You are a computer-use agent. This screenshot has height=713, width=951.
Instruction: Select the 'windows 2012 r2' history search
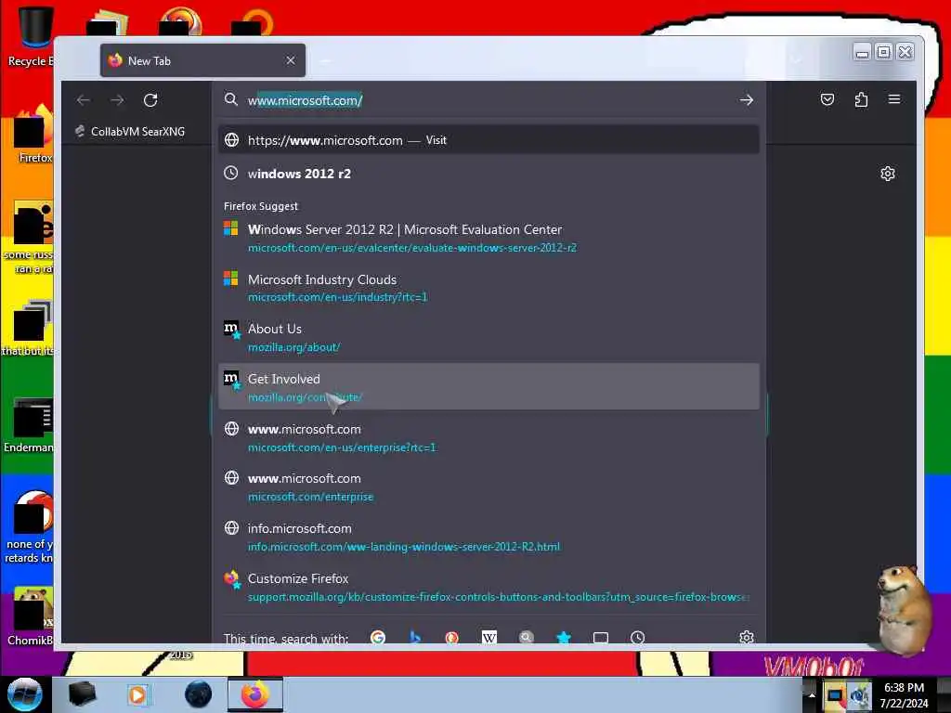[489, 174]
